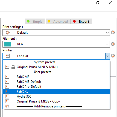This screenshot has height=117, width=117.
Task: Select Expert mode
Action: click(81, 22)
